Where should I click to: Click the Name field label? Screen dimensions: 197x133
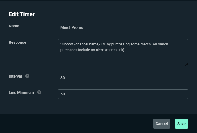[x=14, y=26]
